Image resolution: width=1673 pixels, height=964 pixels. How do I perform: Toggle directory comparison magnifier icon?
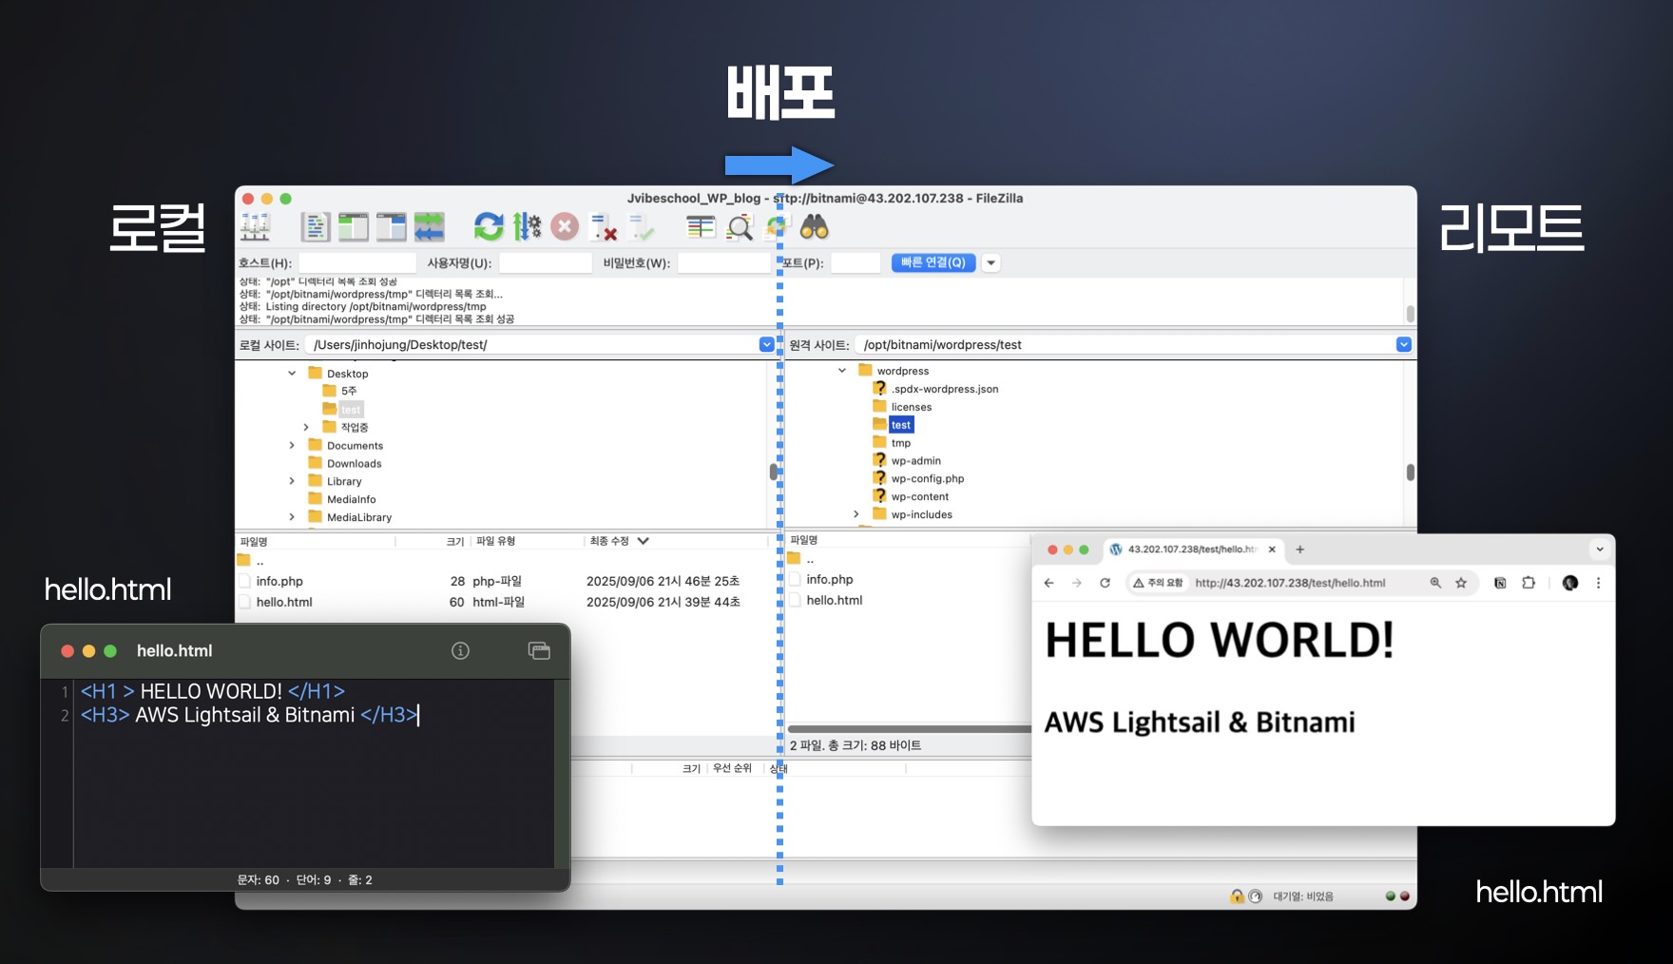(x=740, y=227)
